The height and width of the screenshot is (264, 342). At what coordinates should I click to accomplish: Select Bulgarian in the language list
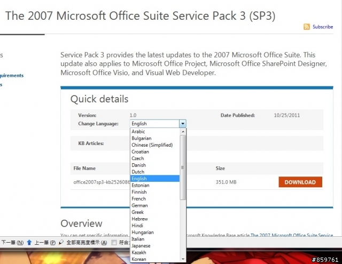pos(141,138)
